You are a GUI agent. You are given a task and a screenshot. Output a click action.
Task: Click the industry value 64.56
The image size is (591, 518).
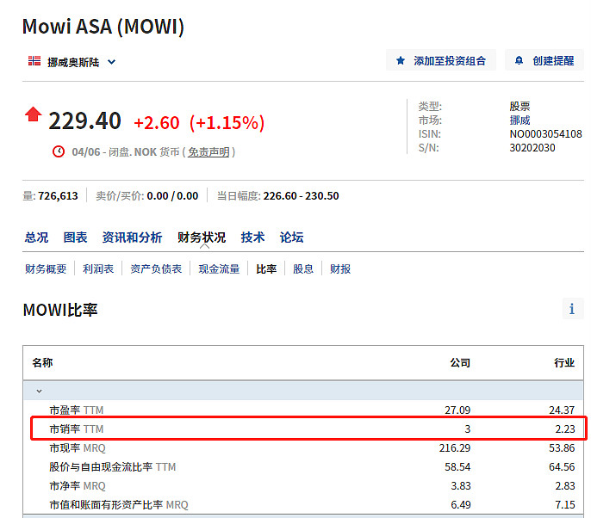tap(562, 466)
